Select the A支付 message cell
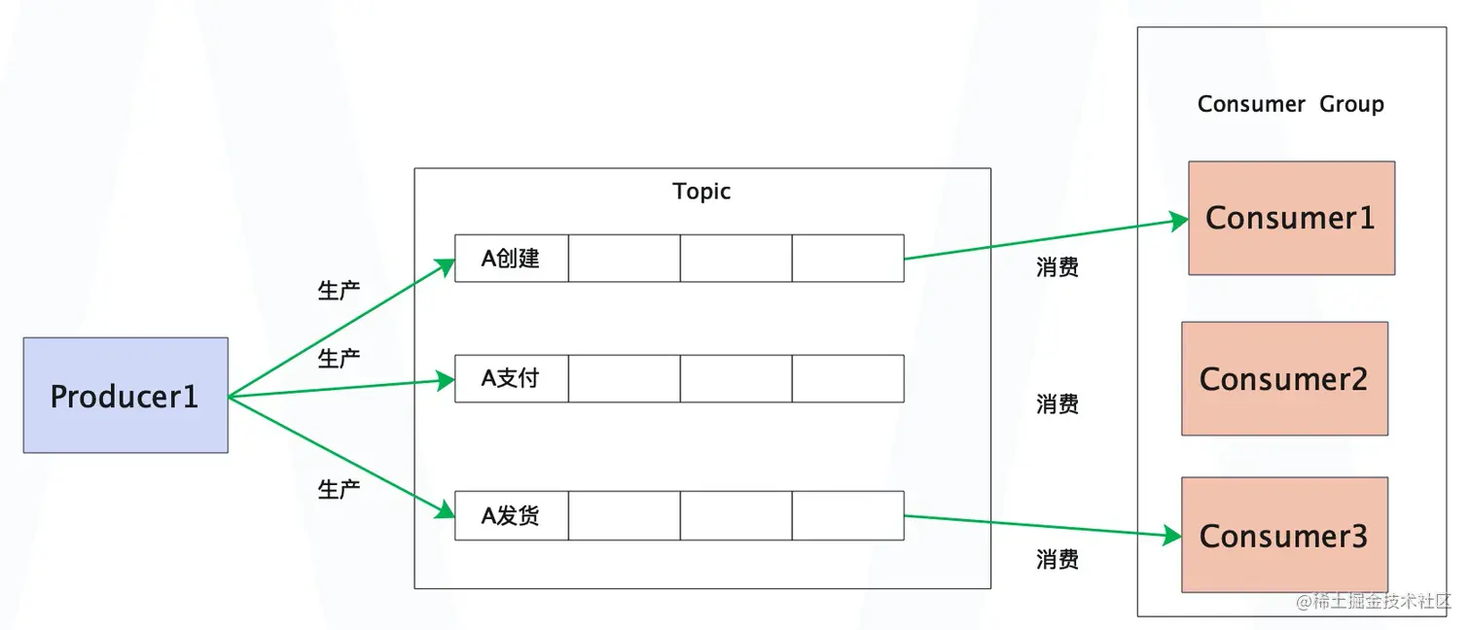The width and height of the screenshot is (1471, 630). [511, 378]
